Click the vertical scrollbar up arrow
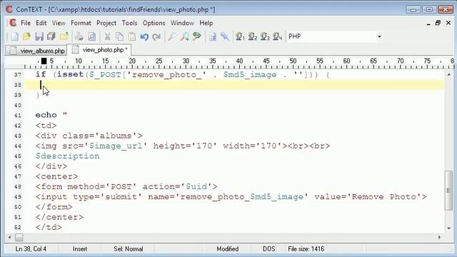 (x=449, y=75)
